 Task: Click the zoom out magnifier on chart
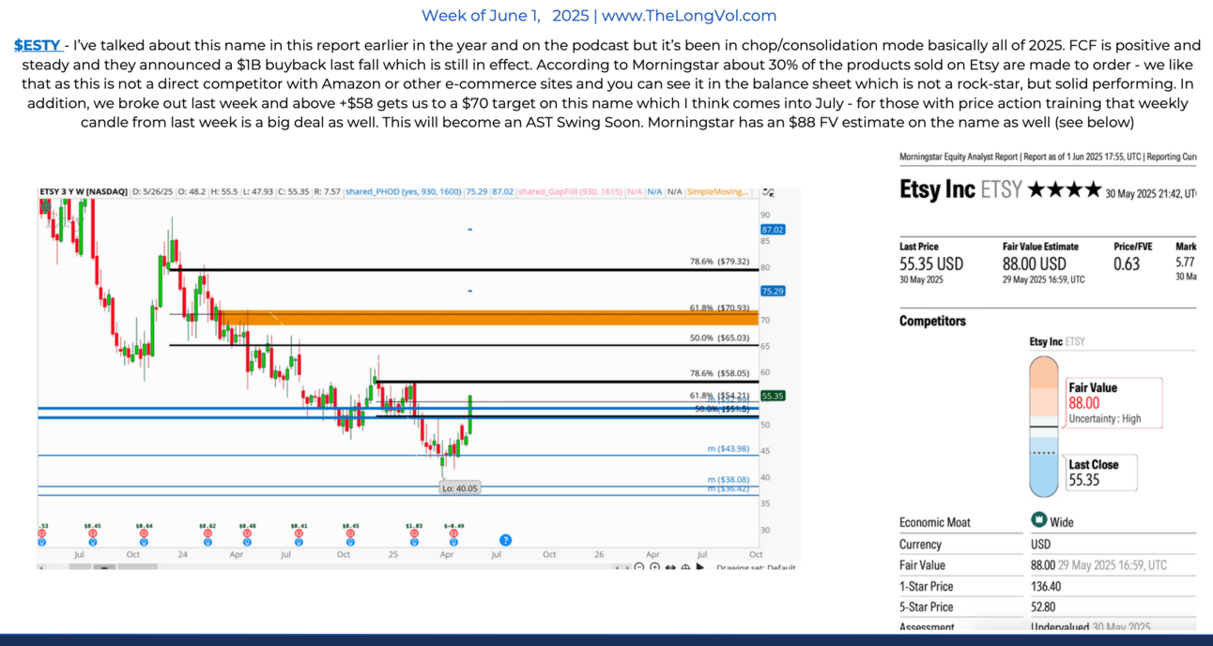point(639,567)
